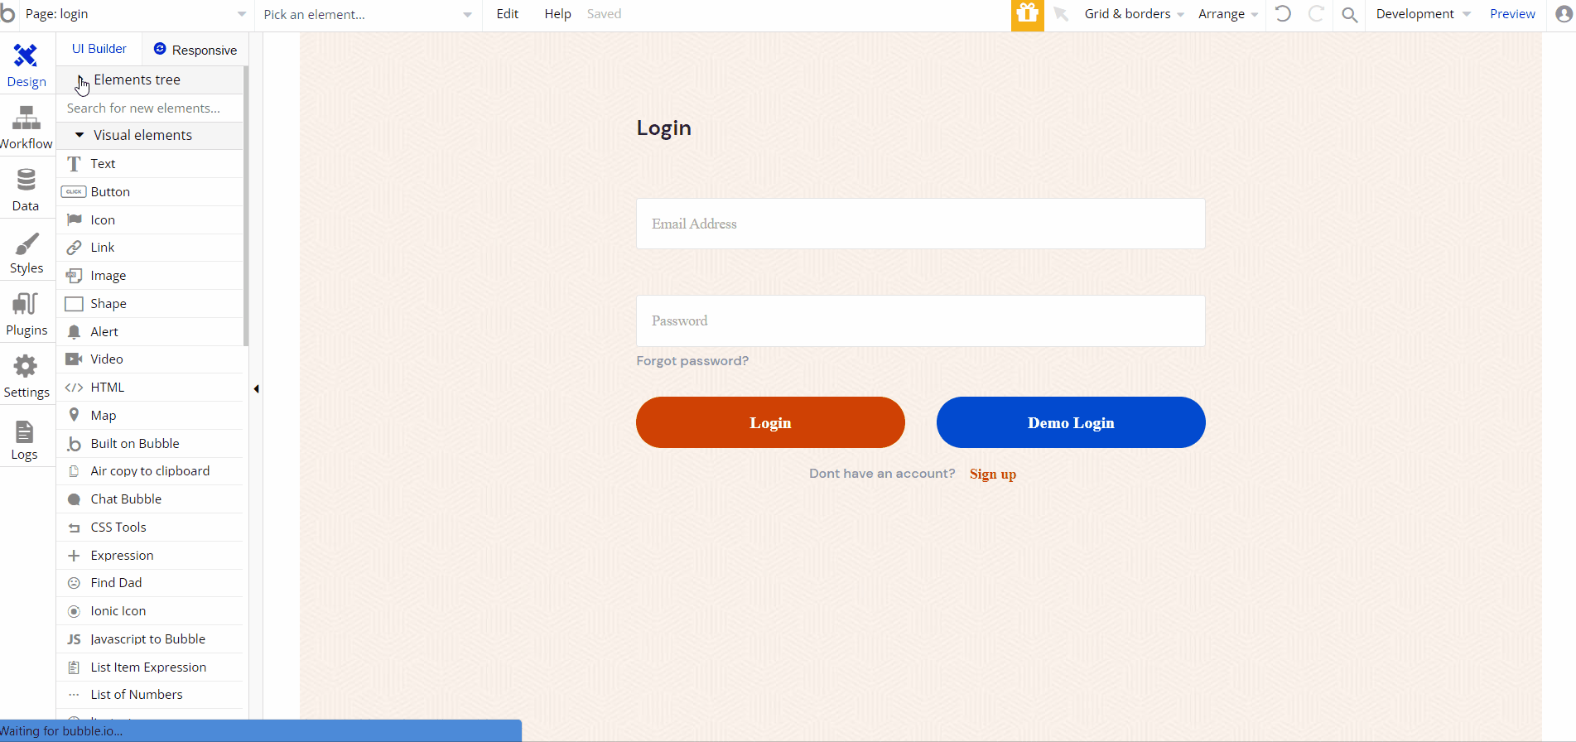Screen dimensions: 1576x742
Task: Select the Built on Bubble icon
Action: pos(74,444)
